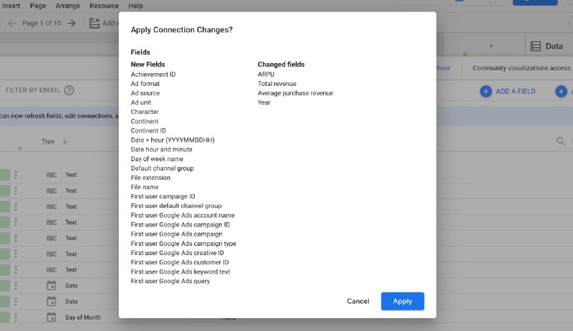Go to previous page arrow
This screenshot has height=331, width=573.
(12, 24)
